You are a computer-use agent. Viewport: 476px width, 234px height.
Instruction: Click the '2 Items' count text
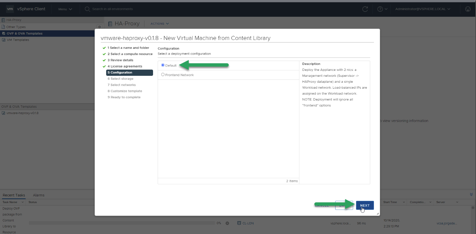292,181
